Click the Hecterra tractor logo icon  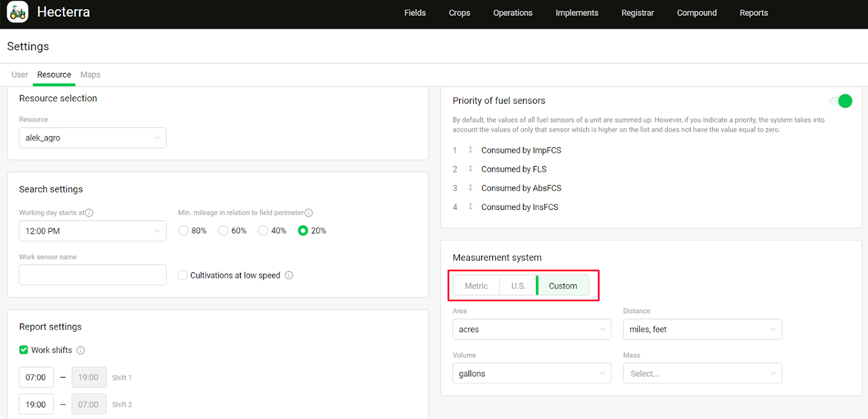coord(17,12)
